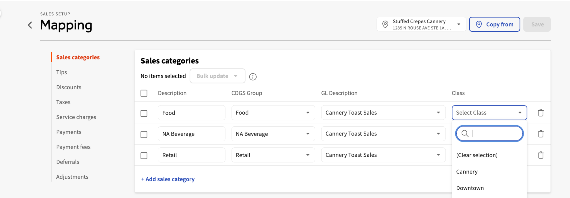570x198 pixels.
Task: Click the magnifier icon in class search
Action: 465,133
